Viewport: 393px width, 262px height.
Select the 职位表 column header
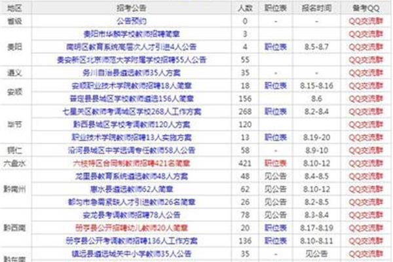276,9
